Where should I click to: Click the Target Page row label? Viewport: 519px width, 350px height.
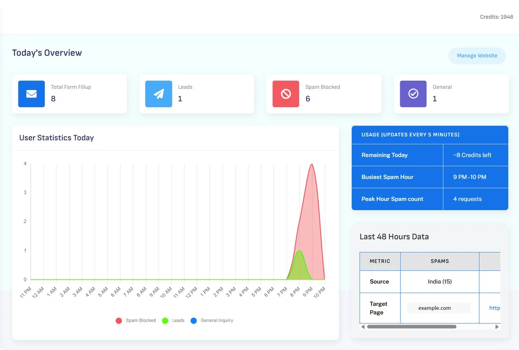pos(378,308)
